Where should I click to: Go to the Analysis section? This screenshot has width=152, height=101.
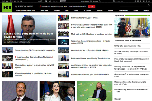point(100,11)
